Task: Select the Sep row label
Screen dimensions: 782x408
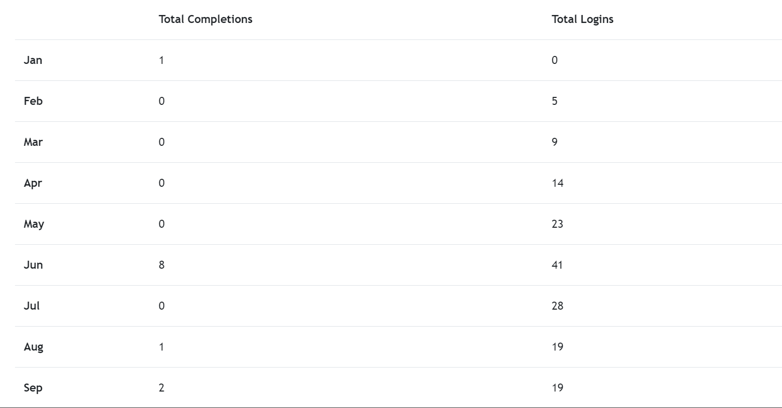Action: (33, 388)
